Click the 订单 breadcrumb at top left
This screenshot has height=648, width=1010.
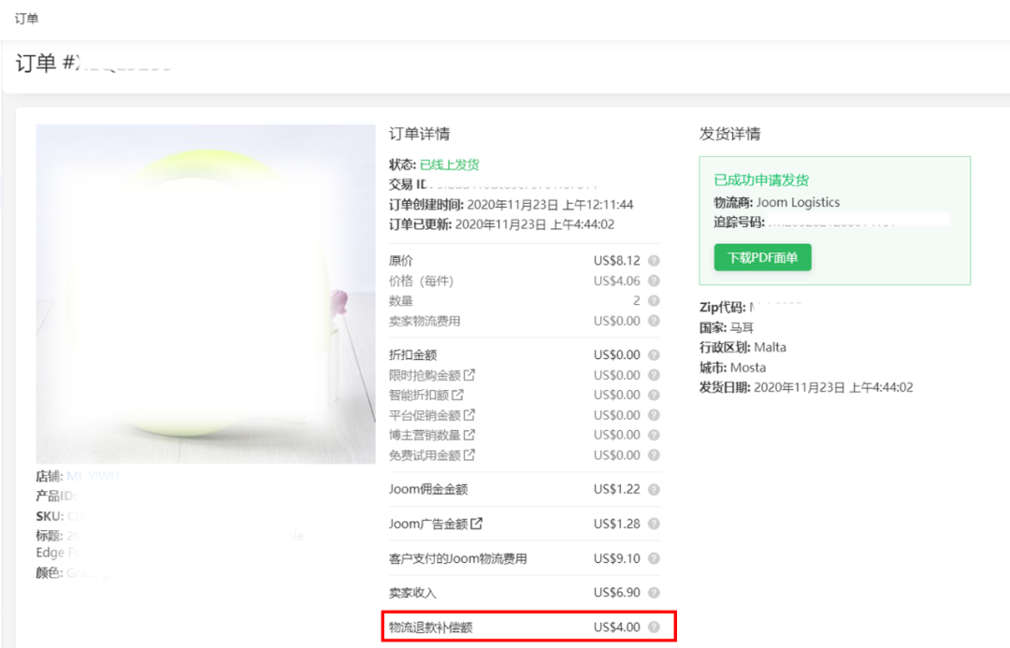(x=26, y=17)
